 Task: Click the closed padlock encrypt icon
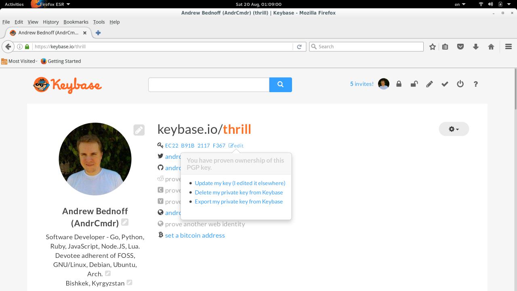[399, 84]
